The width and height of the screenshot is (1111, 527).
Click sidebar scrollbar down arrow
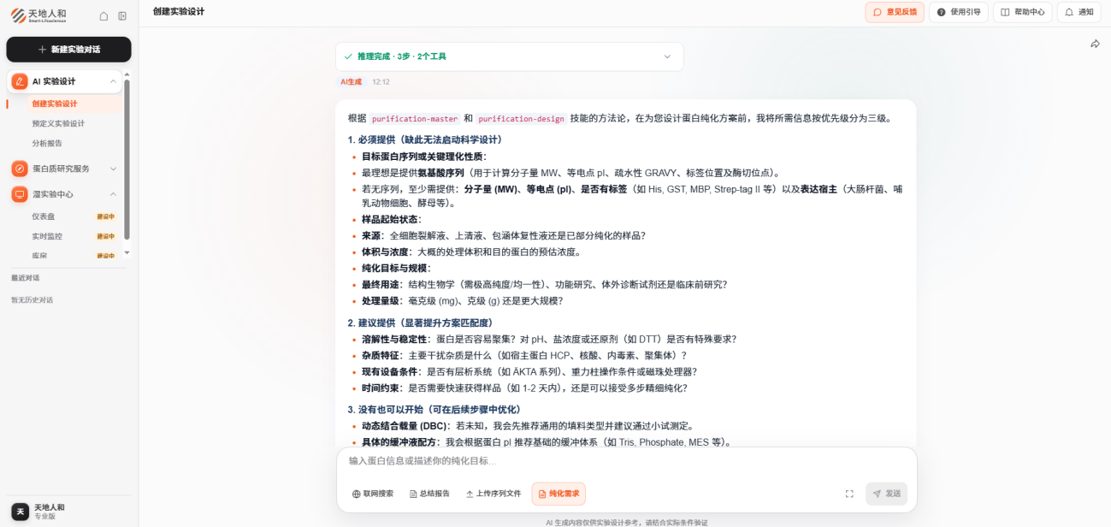click(x=127, y=252)
